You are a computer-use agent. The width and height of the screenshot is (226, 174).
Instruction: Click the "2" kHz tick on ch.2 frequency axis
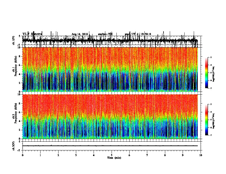coord(19,130)
